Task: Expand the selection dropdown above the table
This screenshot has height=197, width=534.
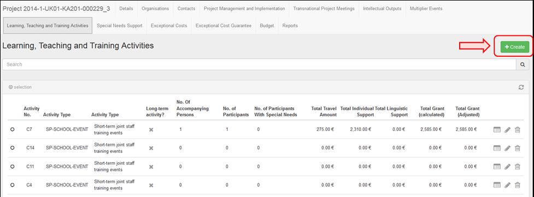Action: point(20,87)
